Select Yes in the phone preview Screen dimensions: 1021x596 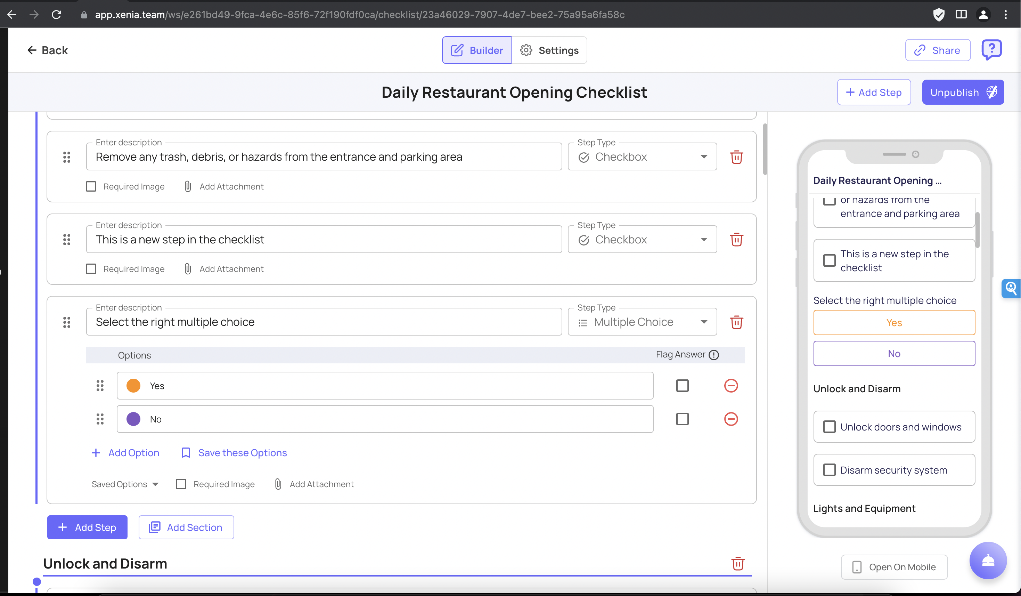[x=894, y=323]
